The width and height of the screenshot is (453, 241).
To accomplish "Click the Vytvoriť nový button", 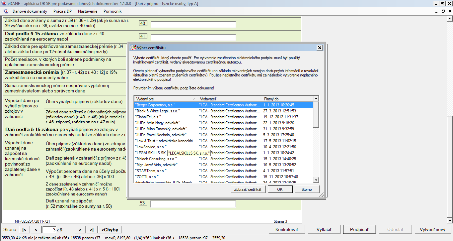I will (x=432, y=229).
